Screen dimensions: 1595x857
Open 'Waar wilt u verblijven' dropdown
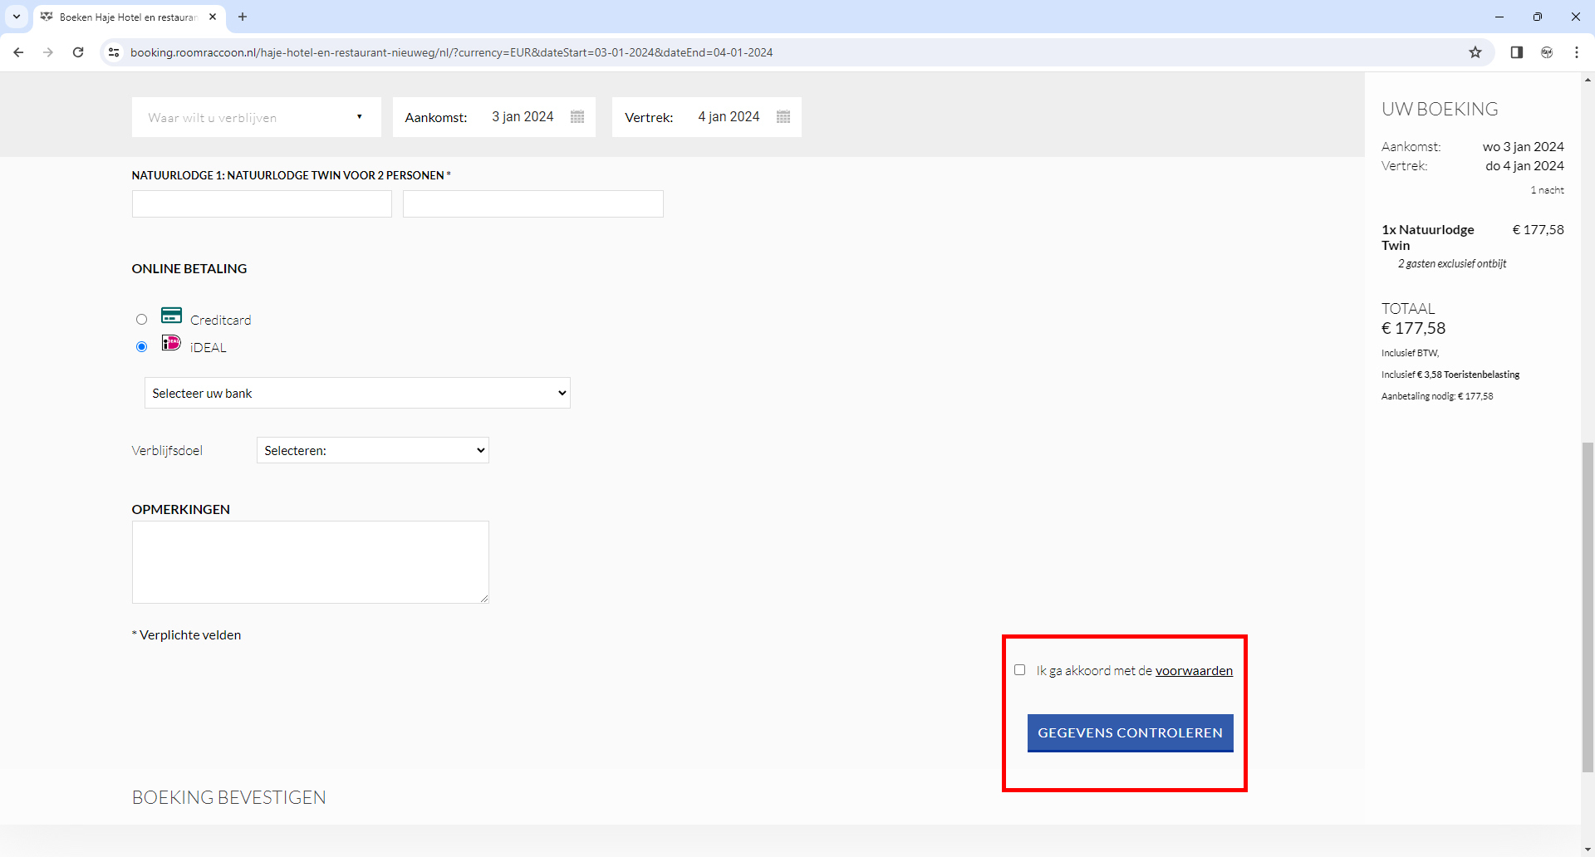tap(256, 117)
